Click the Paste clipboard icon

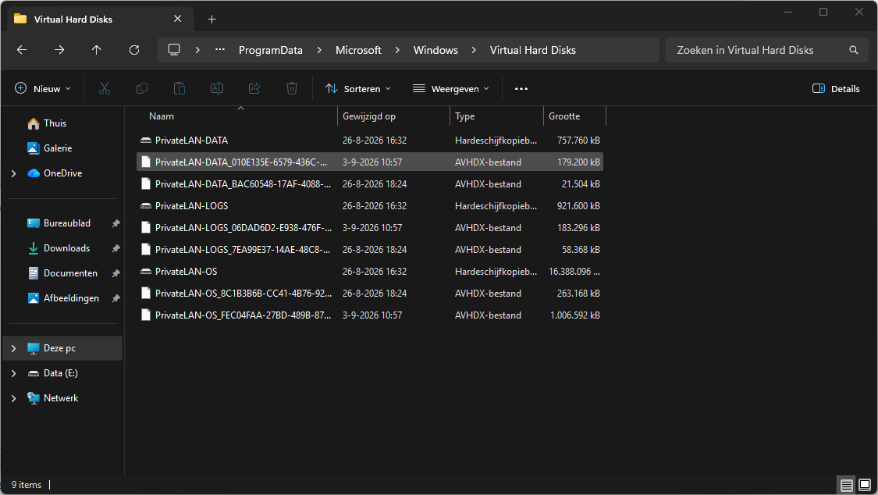coord(180,88)
